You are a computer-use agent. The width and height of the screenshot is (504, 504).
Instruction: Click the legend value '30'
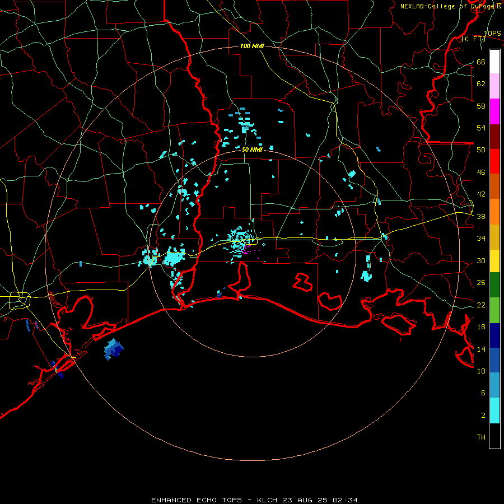pyautogui.click(x=481, y=260)
